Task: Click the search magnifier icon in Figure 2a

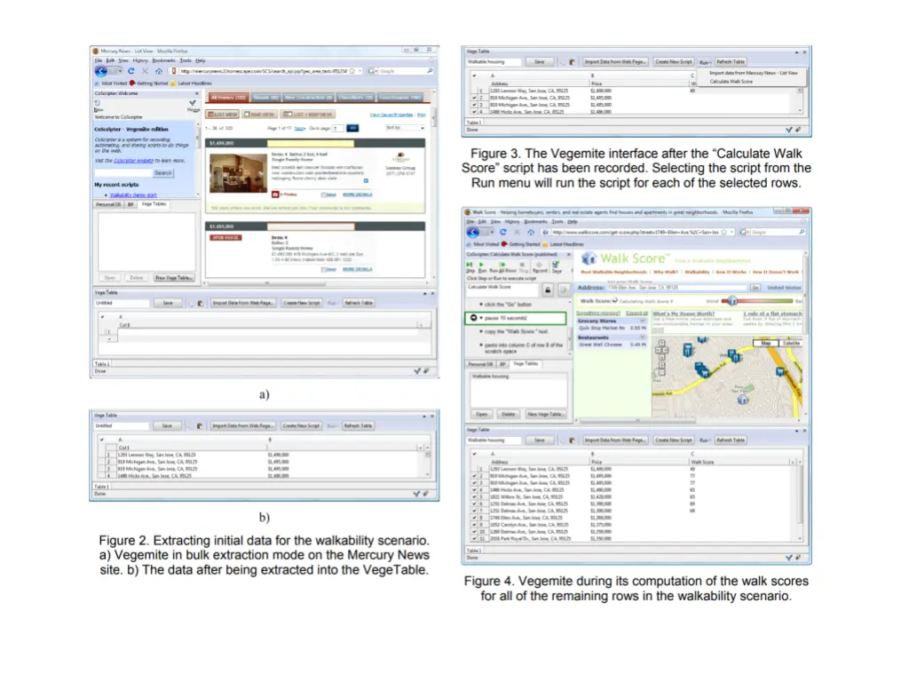Action: pos(430,71)
